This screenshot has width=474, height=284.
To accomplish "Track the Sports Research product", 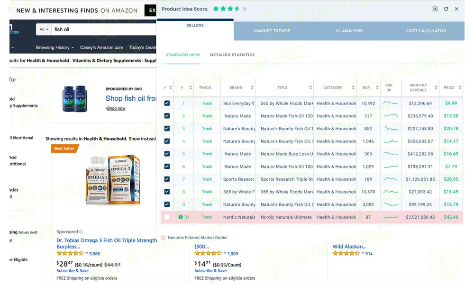I will [207, 179].
